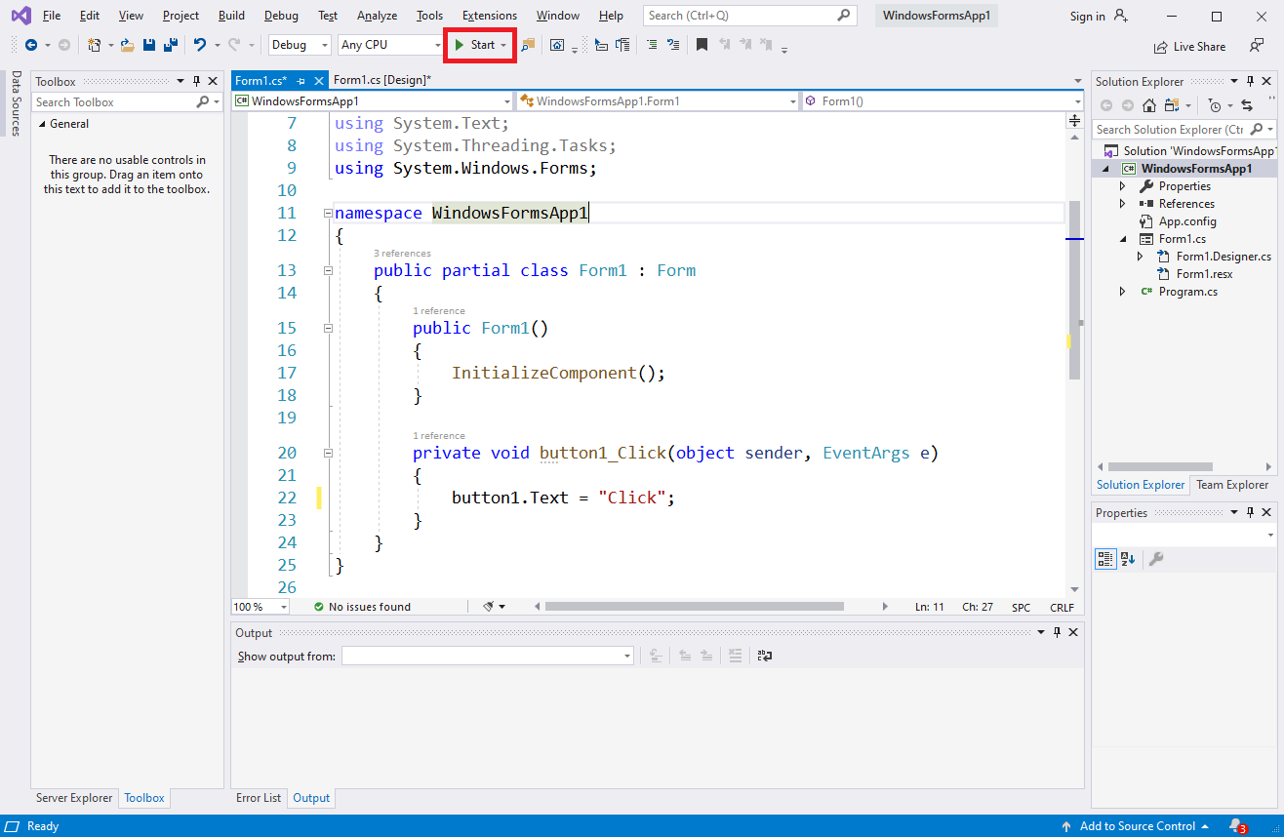Viewport: 1284px width, 837px height.
Task: Open the Start button dropdown arrow
Action: coord(503,45)
